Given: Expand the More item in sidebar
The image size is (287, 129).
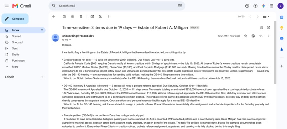Looking at the screenshot, I should [x=15, y=67].
